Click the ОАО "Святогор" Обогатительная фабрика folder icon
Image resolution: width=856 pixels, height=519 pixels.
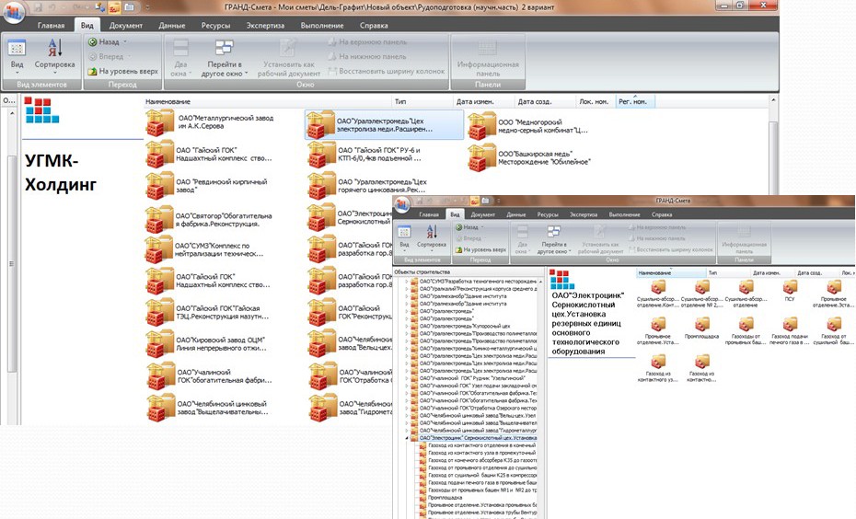[x=160, y=220]
